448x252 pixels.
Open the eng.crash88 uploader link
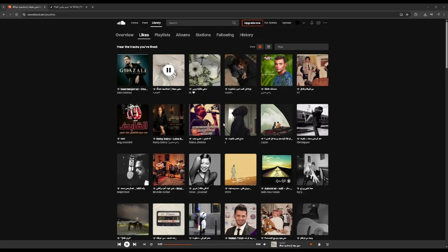pyautogui.click(x=125, y=142)
